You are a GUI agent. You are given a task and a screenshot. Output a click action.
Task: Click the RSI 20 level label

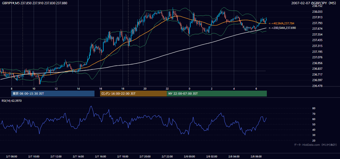pos(314,140)
